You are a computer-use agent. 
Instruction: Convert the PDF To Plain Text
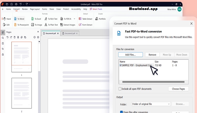pyautogui.click(x=51, y=25)
